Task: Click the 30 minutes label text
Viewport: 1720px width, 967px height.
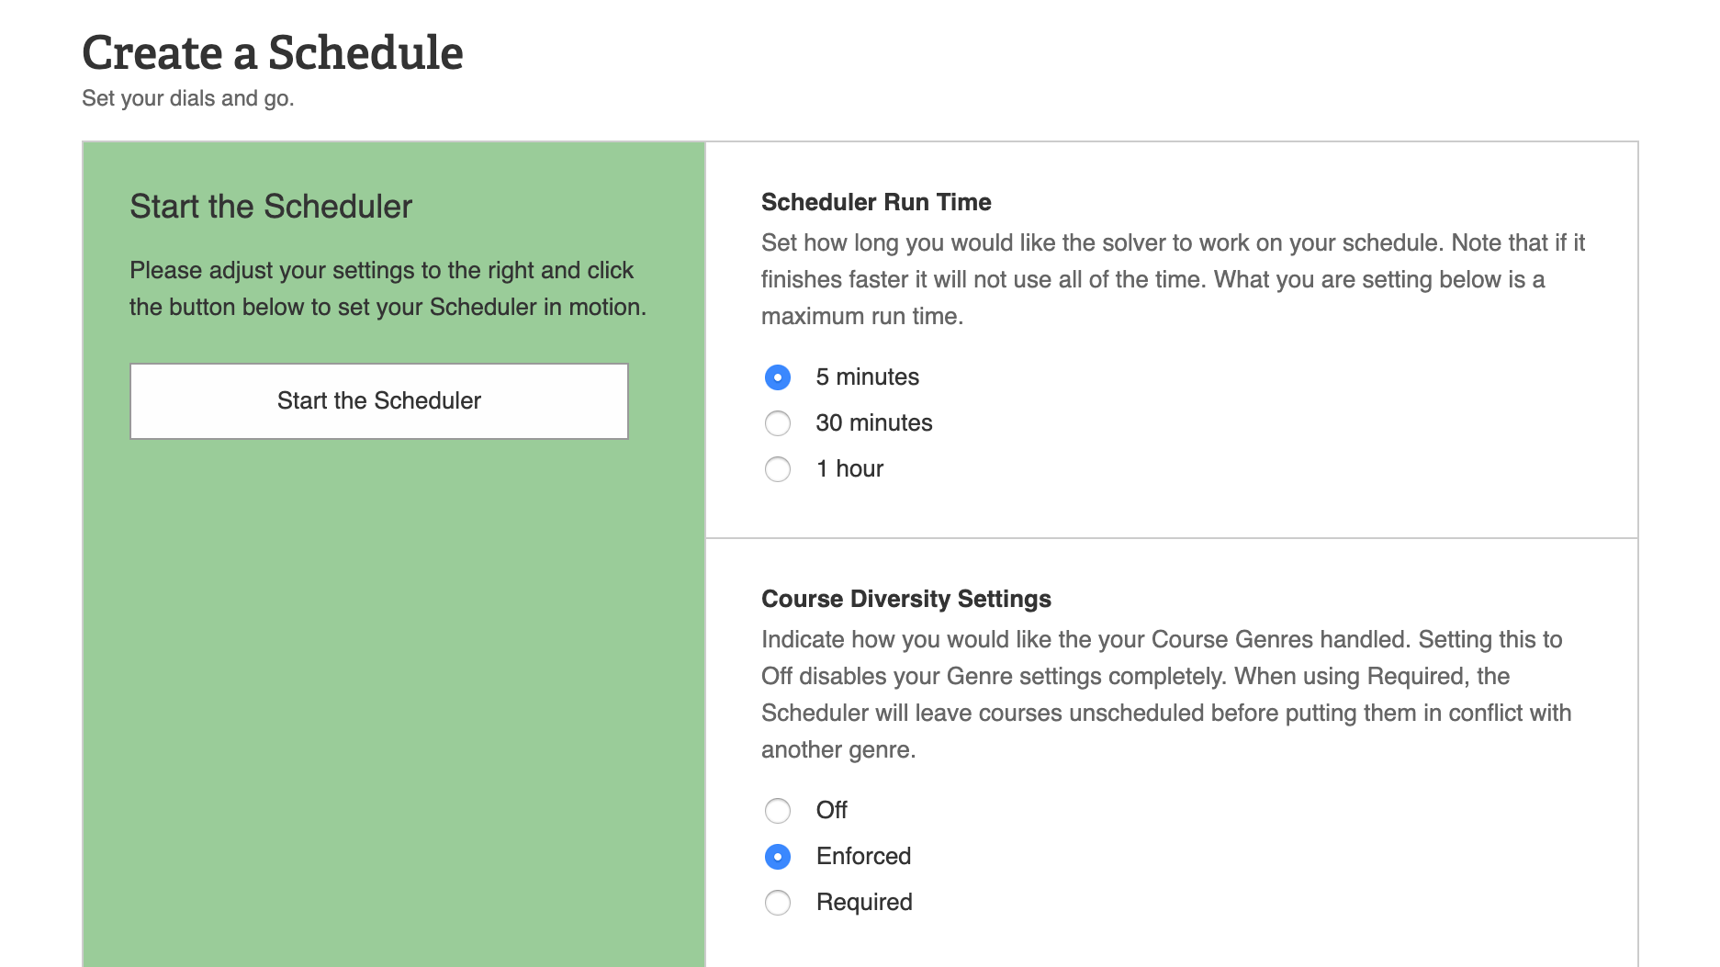Action: [873, 423]
